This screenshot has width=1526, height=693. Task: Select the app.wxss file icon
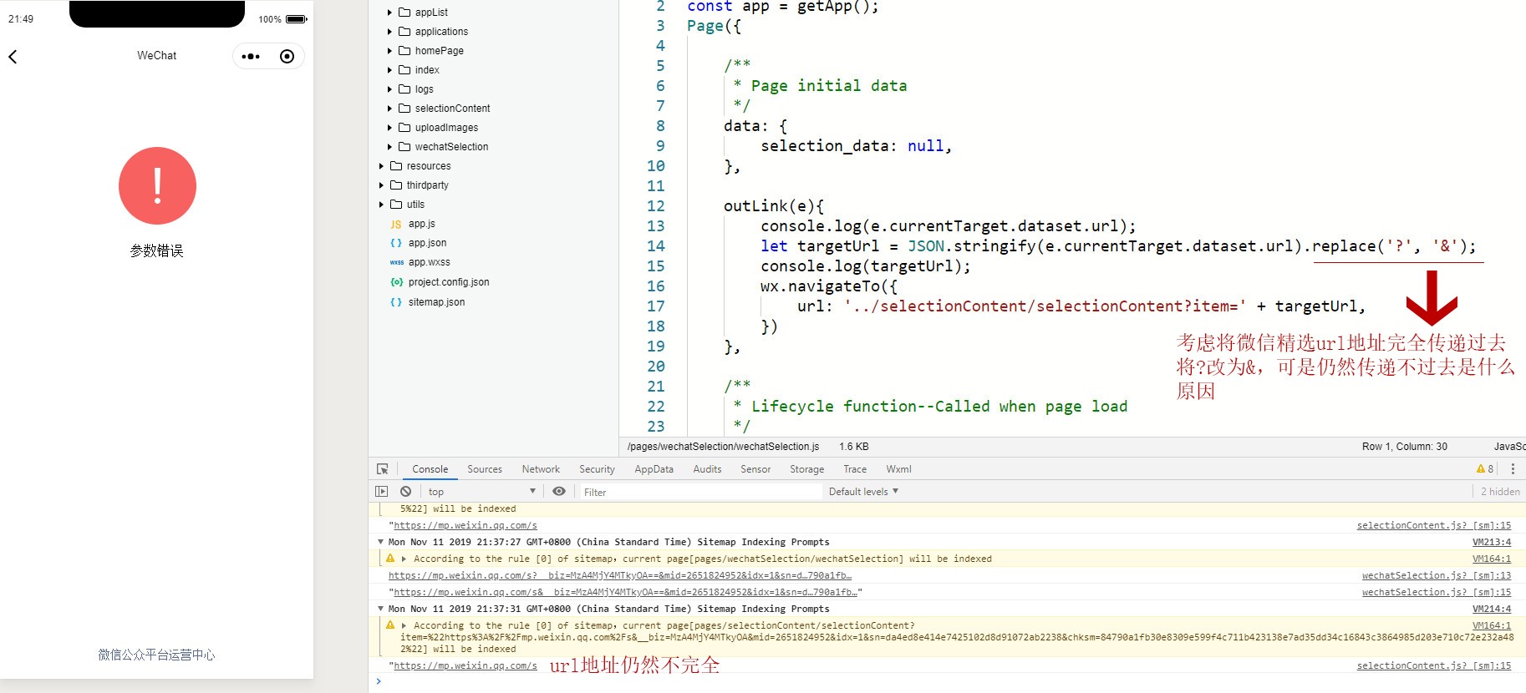pos(396,262)
